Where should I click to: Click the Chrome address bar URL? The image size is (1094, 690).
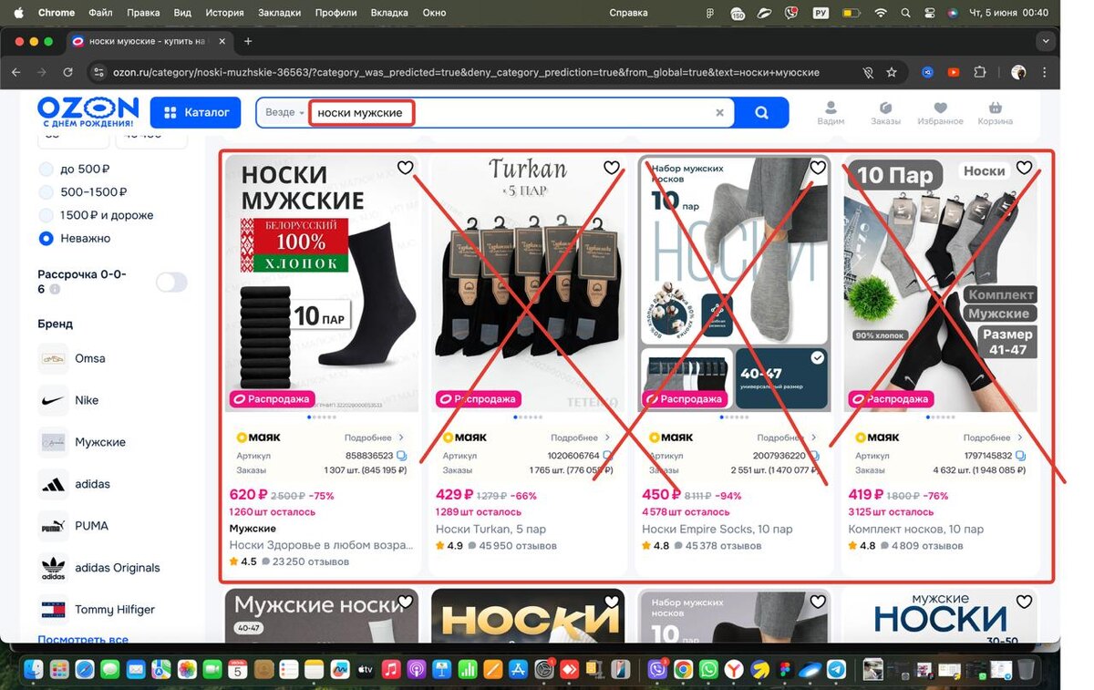(x=466, y=72)
